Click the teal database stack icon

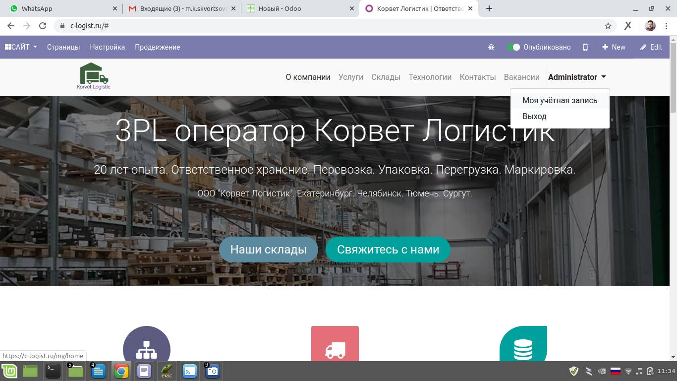(x=523, y=349)
